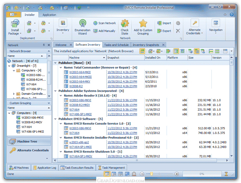The image size is (241, 183).
Task: Open Alternate Credentials ribbon button
Action: click(x=195, y=27)
